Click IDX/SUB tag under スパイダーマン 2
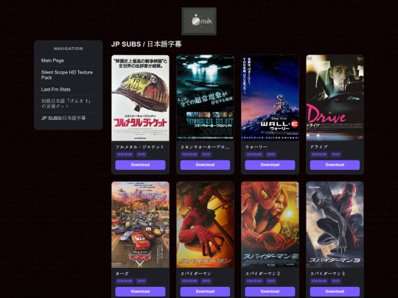 (254, 281)
